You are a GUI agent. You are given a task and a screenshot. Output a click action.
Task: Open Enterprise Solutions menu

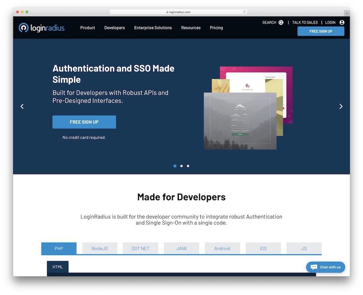pos(153,28)
